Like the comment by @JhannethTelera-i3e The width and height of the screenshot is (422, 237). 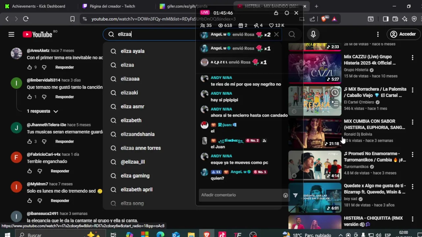30,142
